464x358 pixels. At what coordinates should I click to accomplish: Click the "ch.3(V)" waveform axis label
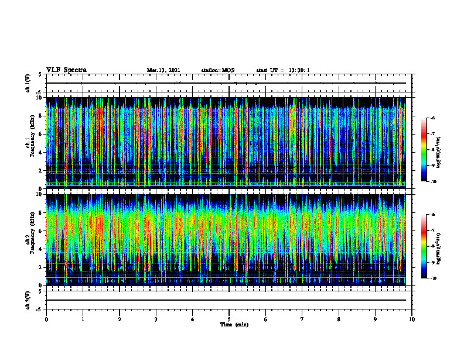[x=28, y=300]
